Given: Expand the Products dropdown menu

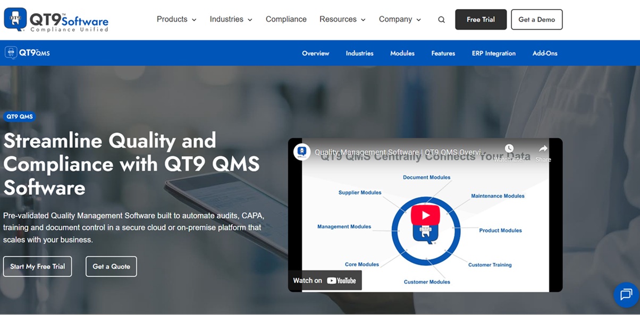Looking at the screenshot, I should pos(176,19).
